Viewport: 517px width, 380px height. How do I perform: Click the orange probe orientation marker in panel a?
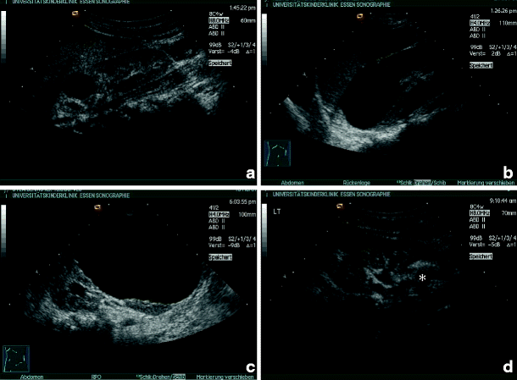tap(75, 14)
